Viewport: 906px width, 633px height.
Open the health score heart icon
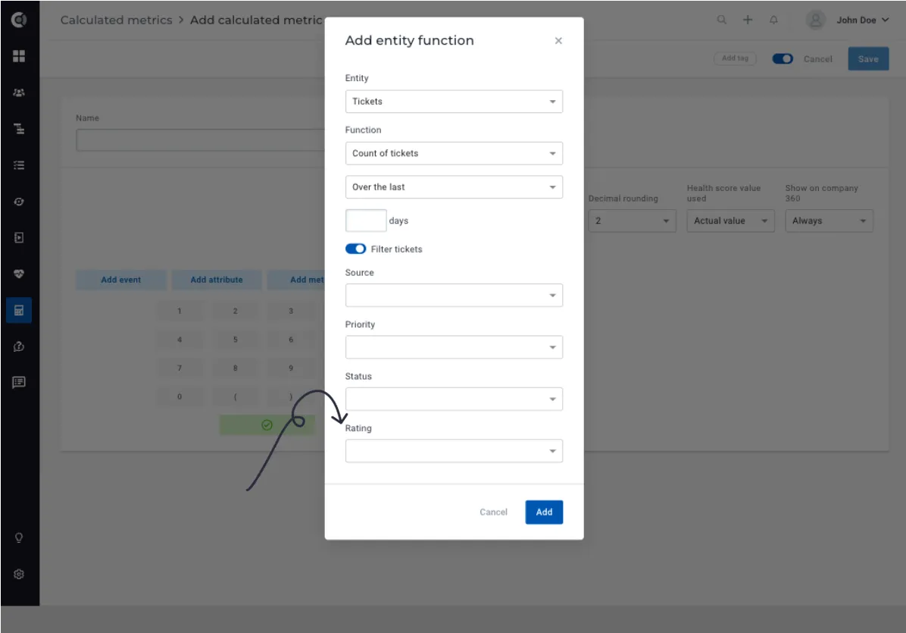[19, 274]
